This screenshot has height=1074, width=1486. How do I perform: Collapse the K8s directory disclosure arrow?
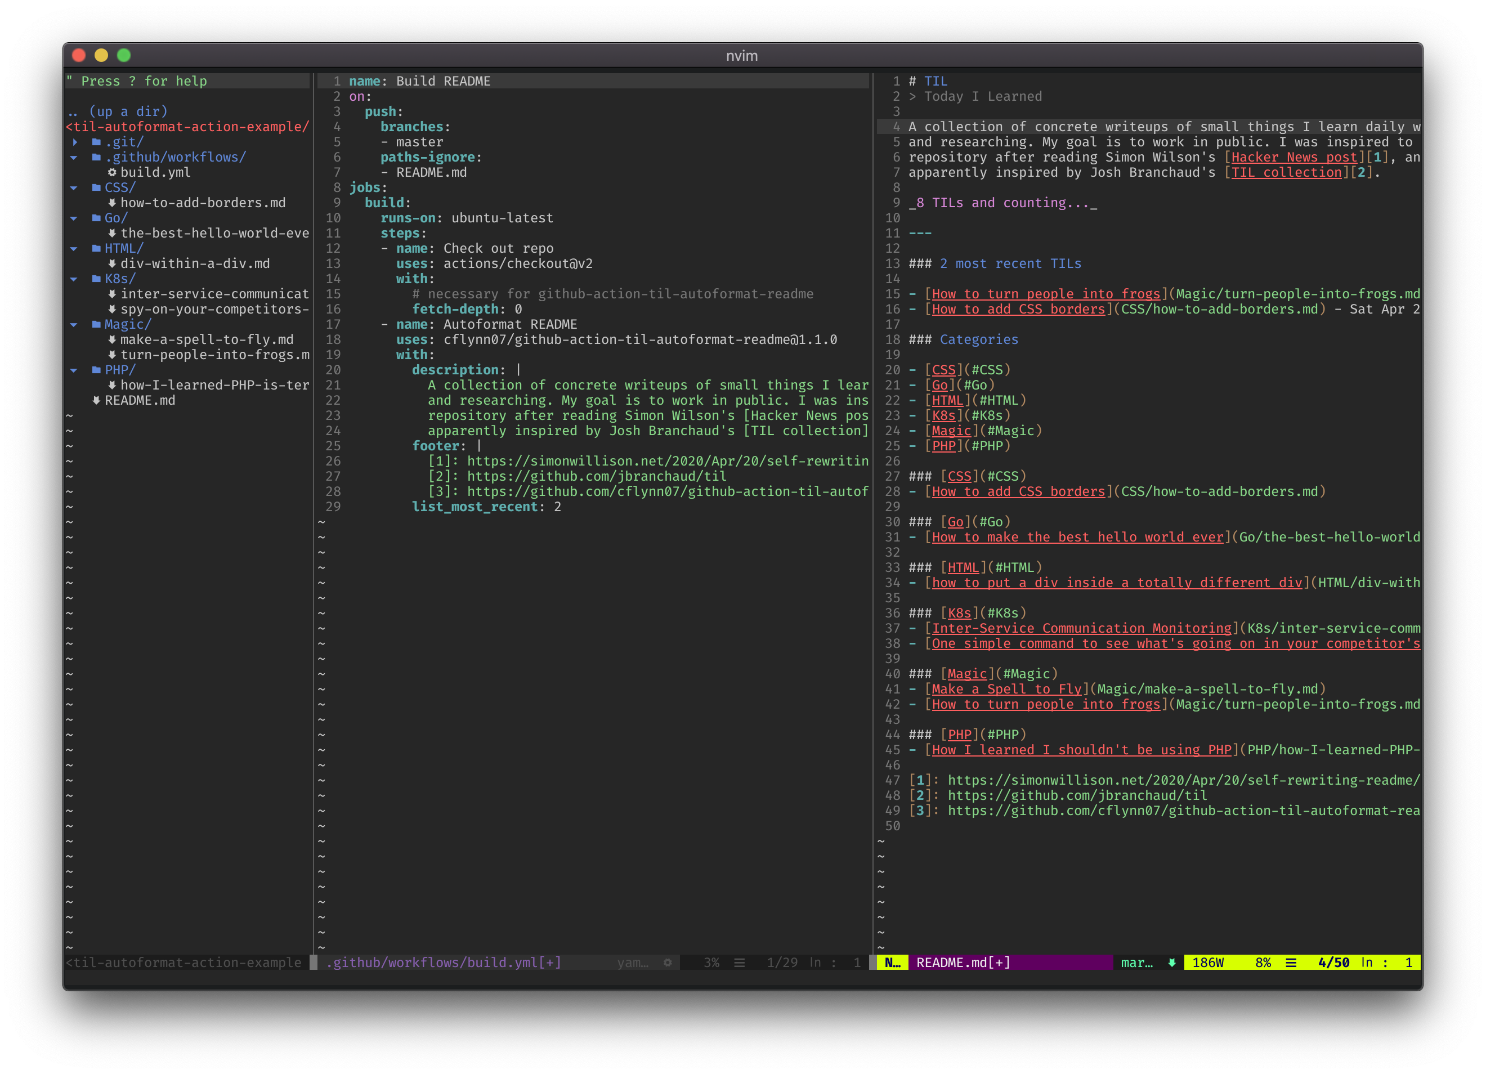tap(74, 279)
